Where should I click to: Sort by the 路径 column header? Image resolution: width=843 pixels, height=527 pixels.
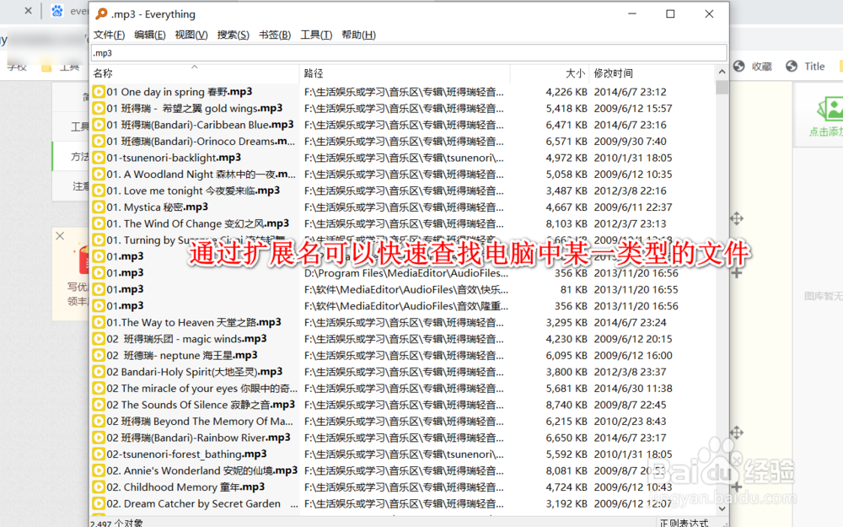pyautogui.click(x=405, y=73)
